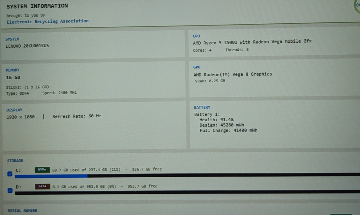Toggle the C: drive checkbox
The width and height of the screenshot is (360, 215).
(10, 174)
